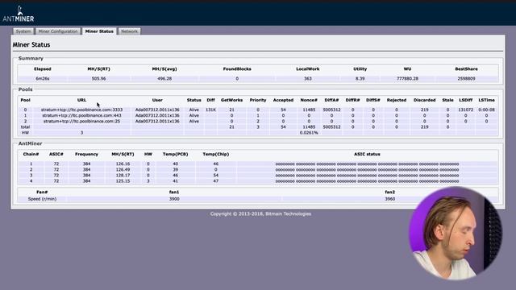Click the AntMiner logo
516x290 pixels.
[x=19, y=14]
